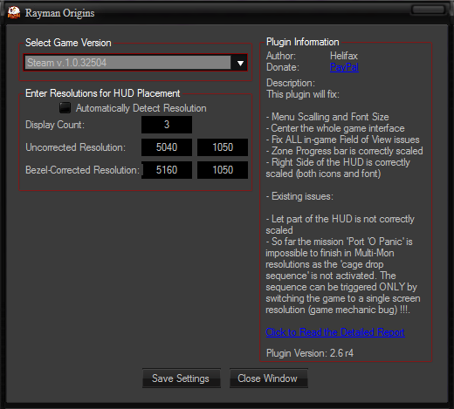Click the Author name Helifax
The width and height of the screenshot is (454, 409).
point(344,56)
